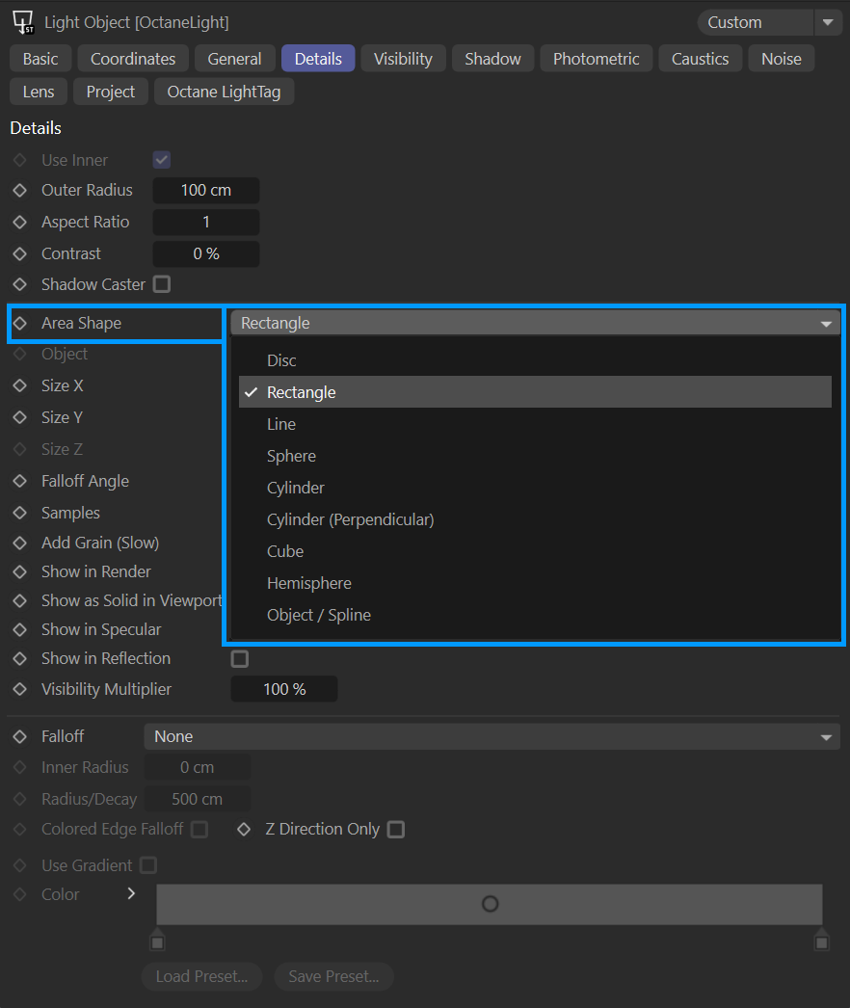
Task: Switch to the Photometric tab
Action: (596, 59)
